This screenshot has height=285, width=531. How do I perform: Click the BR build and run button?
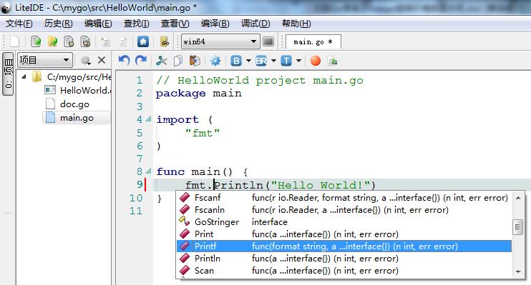point(261,61)
